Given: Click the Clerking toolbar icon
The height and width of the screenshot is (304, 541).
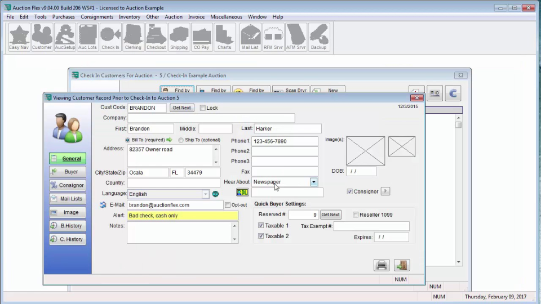Looking at the screenshot, I should (133, 38).
